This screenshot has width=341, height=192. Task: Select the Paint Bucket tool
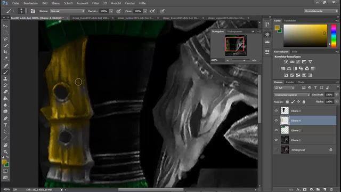click(x=5, y=98)
